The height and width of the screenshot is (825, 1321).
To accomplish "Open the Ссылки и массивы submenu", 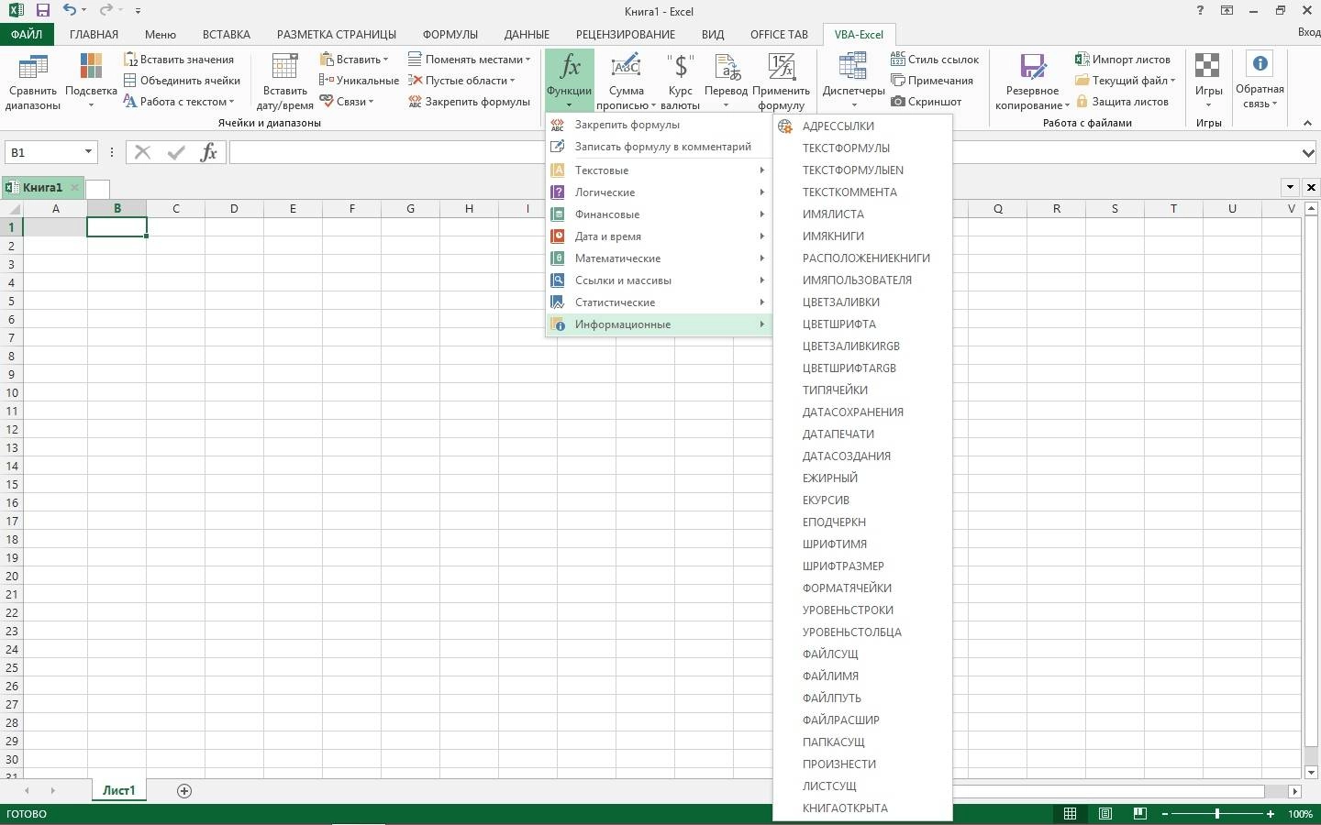I will click(x=659, y=280).
